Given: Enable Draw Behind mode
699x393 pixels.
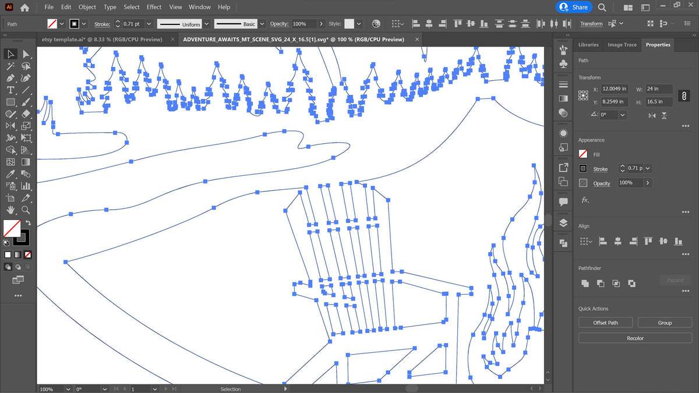Looking at the screenshot, I should click(x=18, y=267).
